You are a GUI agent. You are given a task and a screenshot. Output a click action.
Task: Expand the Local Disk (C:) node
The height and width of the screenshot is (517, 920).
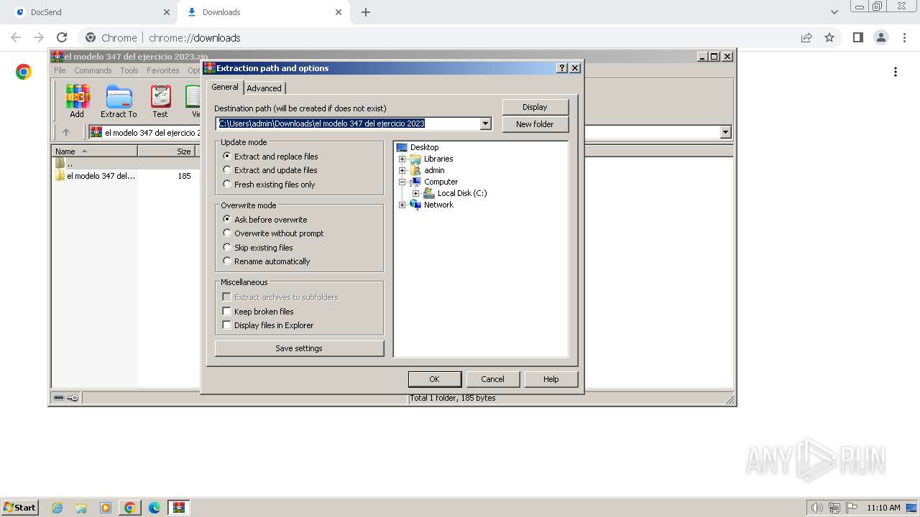point(416,193)
